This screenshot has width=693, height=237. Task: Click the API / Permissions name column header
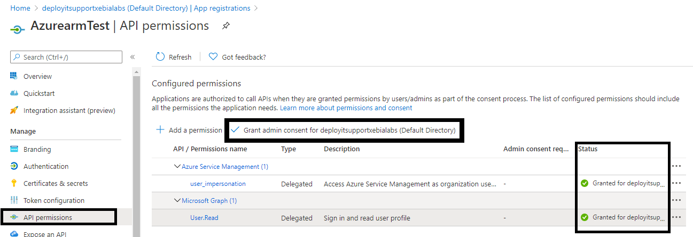[210, 149]
